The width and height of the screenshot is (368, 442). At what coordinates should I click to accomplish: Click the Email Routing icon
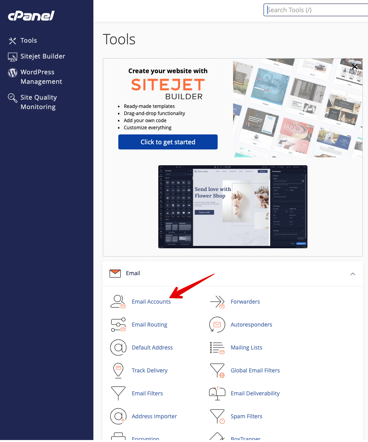pyautogui.click(x=118, y=325)
